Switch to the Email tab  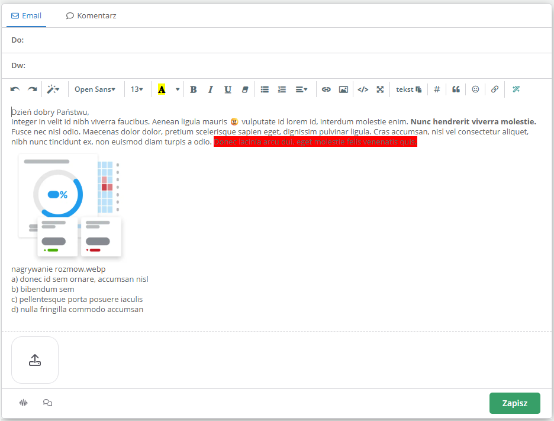tap(26, 16)
